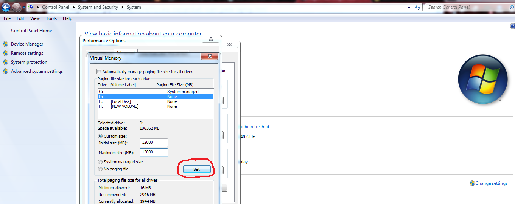Click Control Panel in the breadcrumb
The height and width of the screenshot is (204, 515).
[56, 7]
